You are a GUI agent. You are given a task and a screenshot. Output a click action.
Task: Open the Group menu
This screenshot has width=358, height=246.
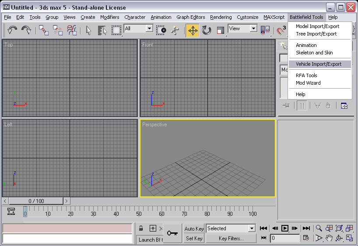[52, 17]
